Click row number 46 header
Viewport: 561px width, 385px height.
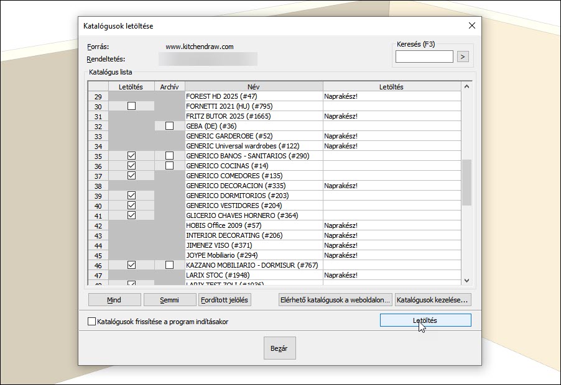98,265
